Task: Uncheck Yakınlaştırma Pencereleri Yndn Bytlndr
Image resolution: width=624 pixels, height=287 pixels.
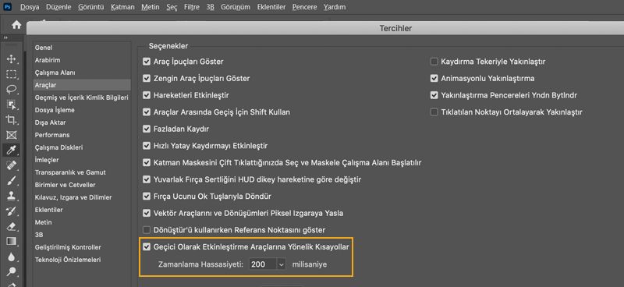Action: click(434, 95)
